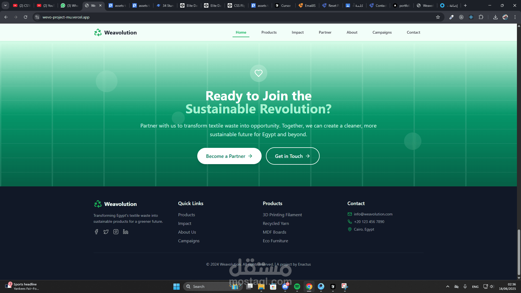Switch to the EmailJS browser tab

[x=307, y=5]
